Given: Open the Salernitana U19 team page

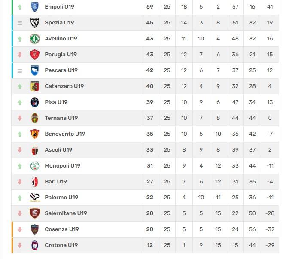Looking at the screenshot, I should click(66, 213).
